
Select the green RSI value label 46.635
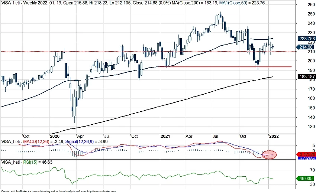tap(305, 179)
